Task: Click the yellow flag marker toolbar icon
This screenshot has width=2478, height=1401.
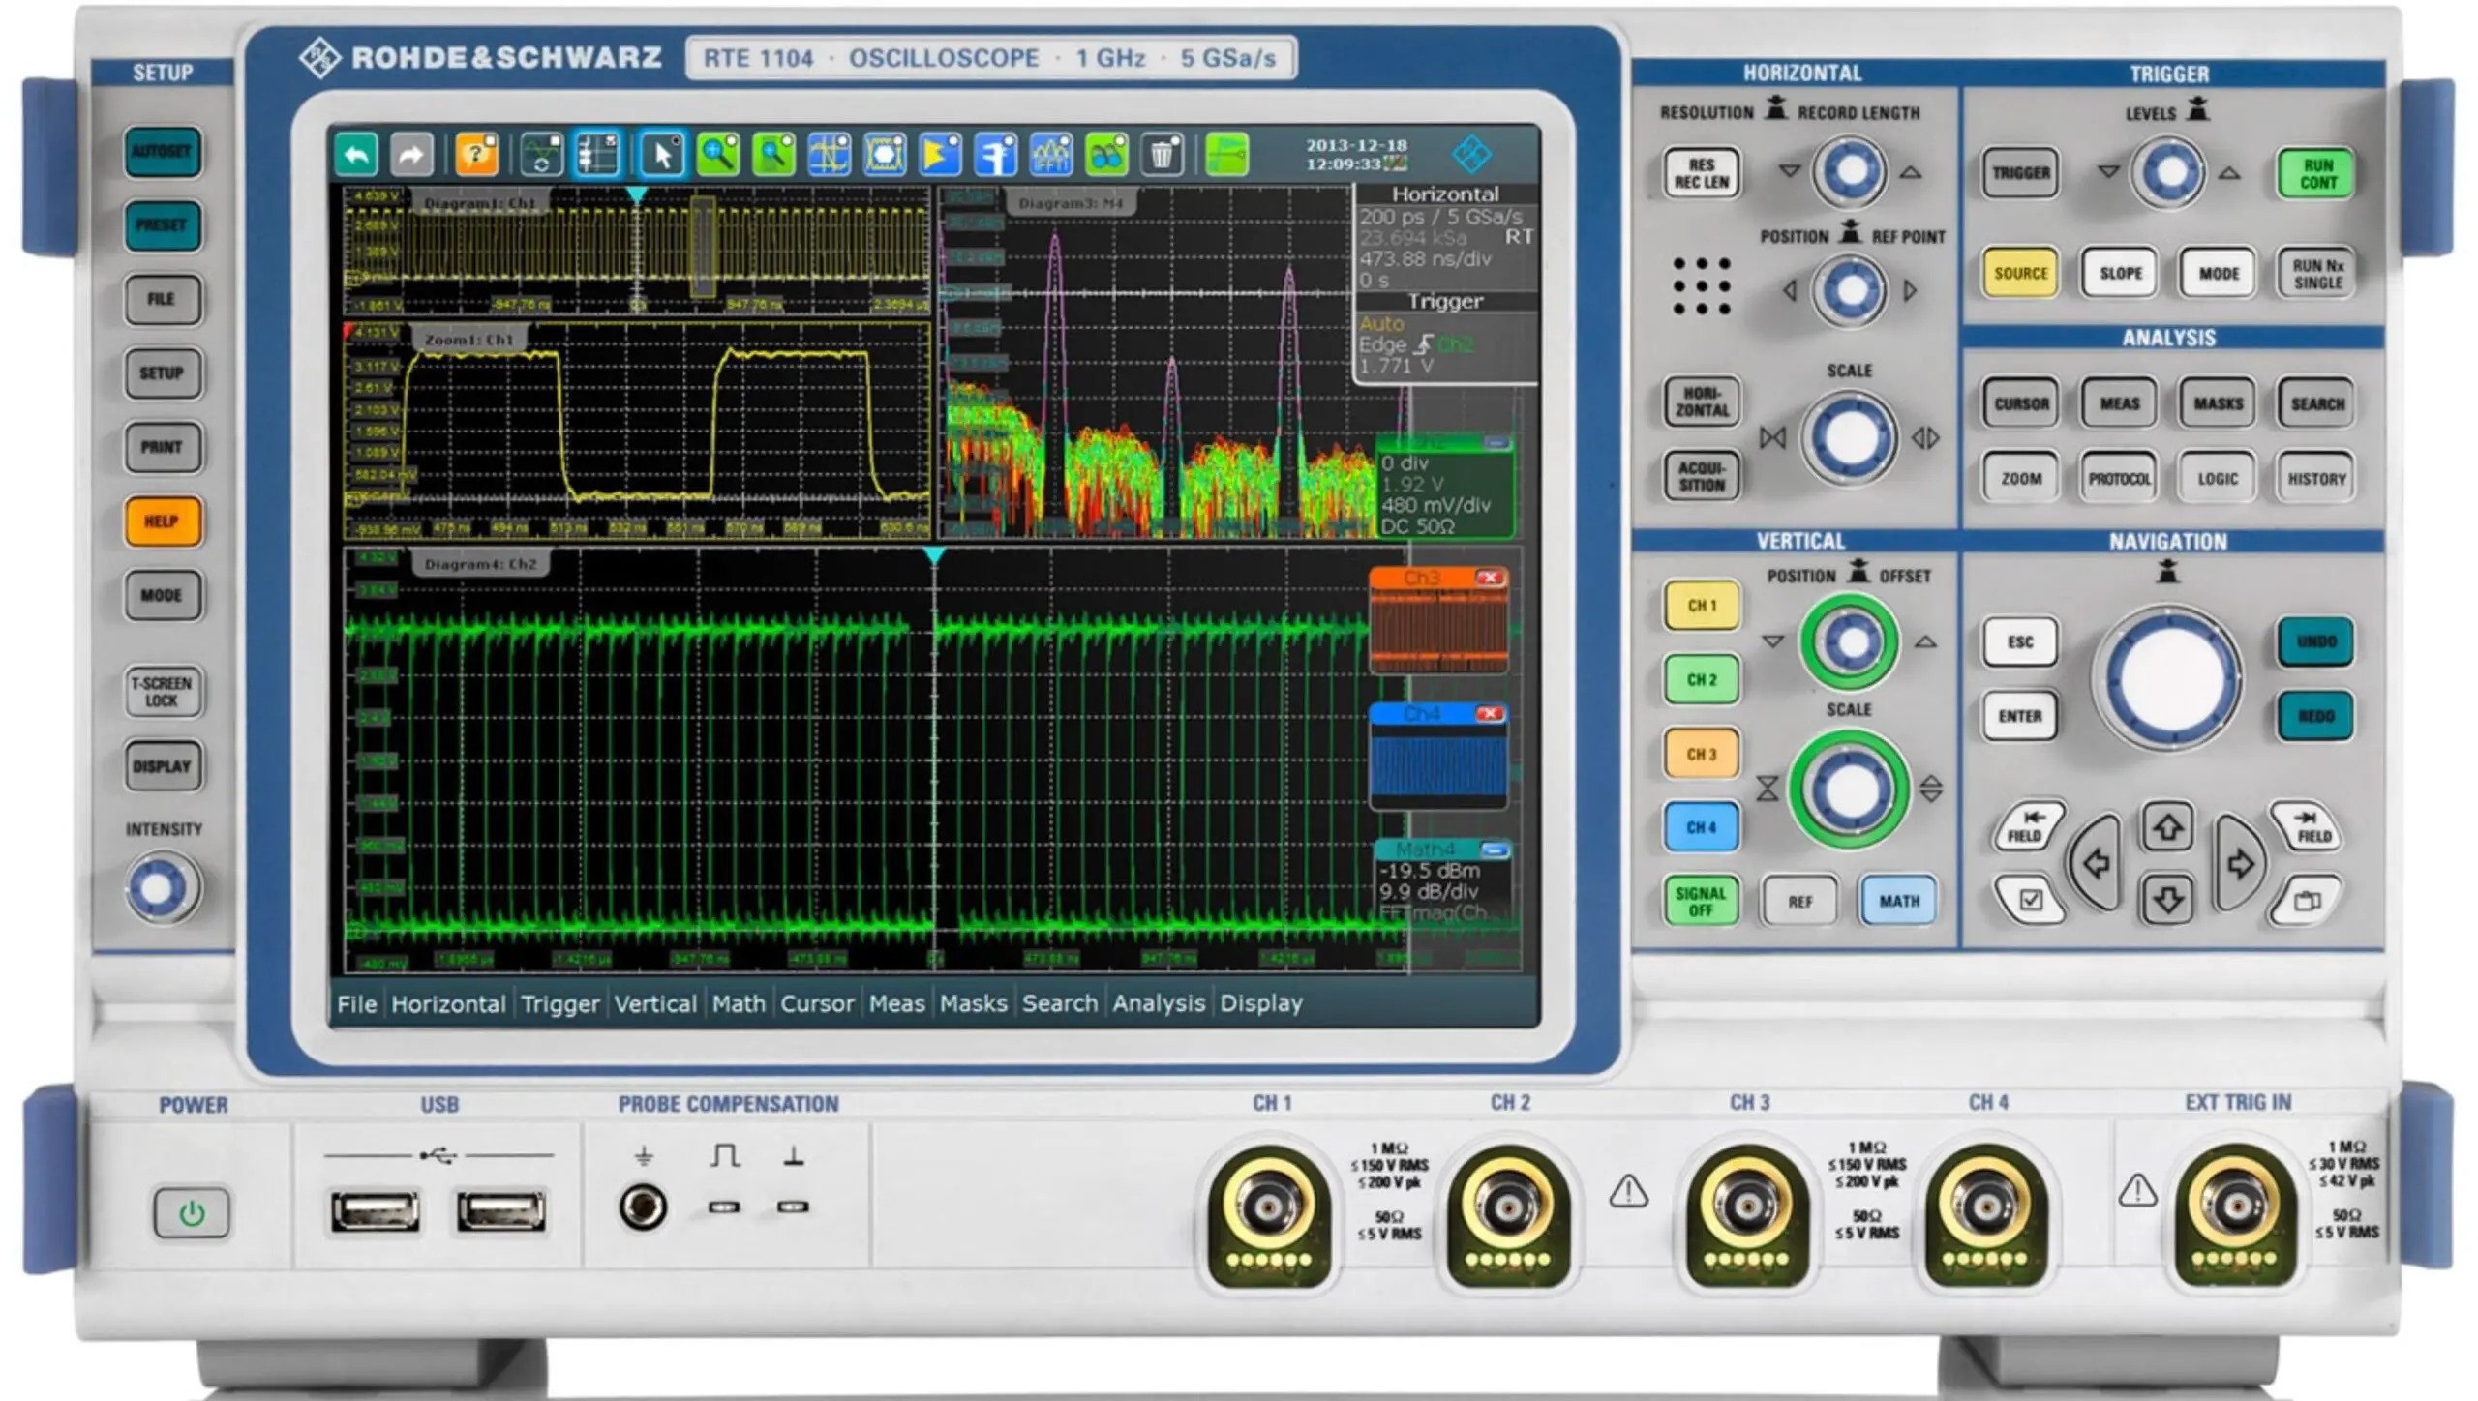Action: (939, 155)
